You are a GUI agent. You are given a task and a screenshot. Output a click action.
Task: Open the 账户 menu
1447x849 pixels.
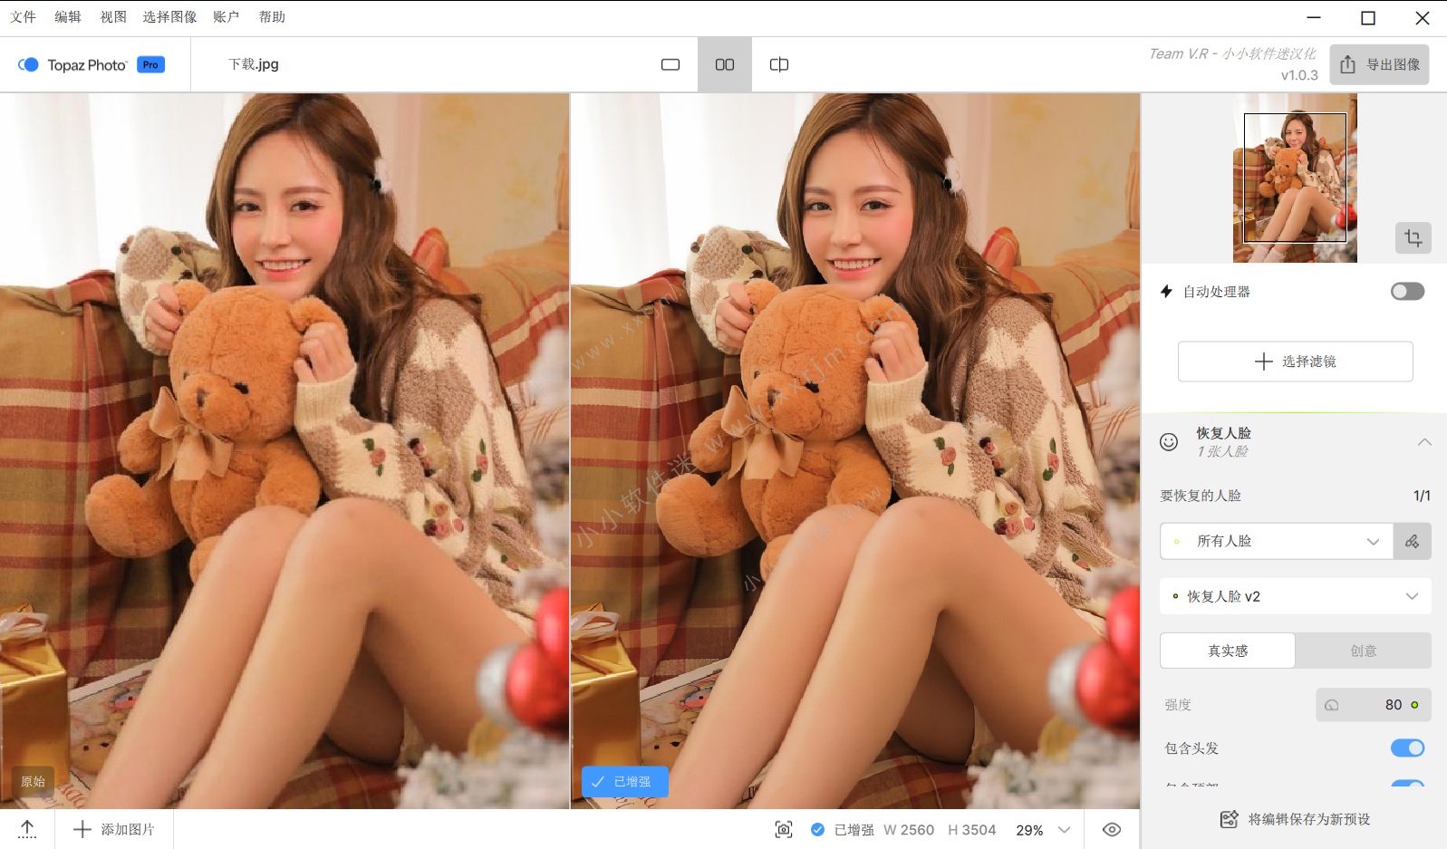tap(227, 17)
